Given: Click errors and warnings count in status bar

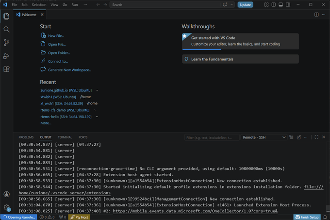Looking at the screenshot, I should 47,217.
